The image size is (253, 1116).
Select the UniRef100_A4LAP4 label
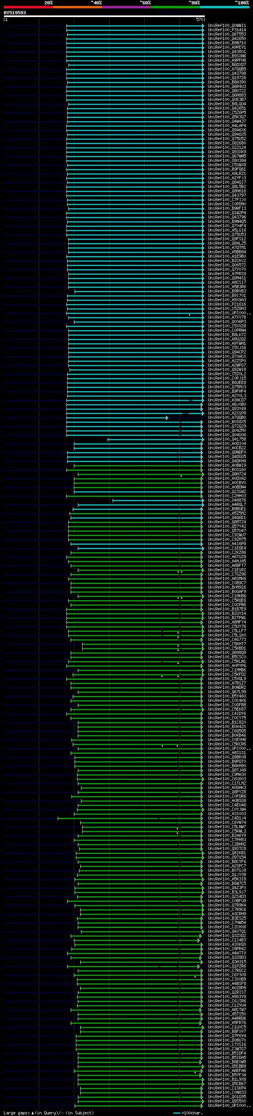point(227,125)
